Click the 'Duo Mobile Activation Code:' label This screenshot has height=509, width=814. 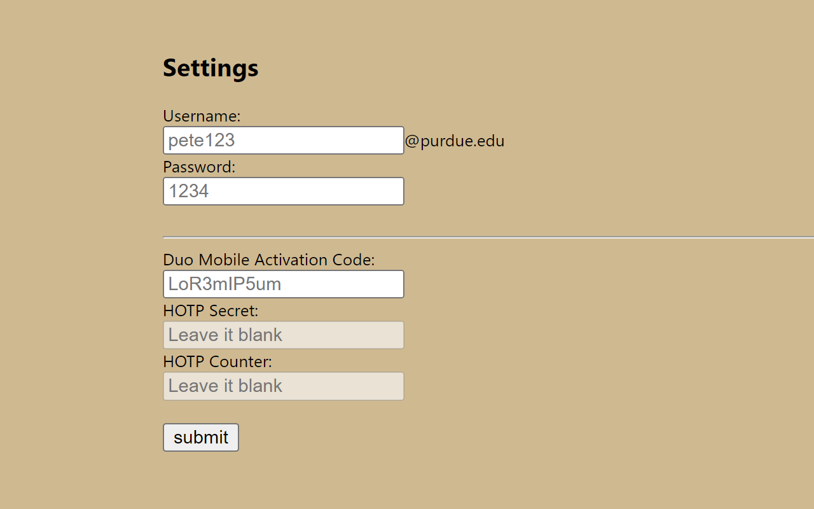(x=269, y=260)
